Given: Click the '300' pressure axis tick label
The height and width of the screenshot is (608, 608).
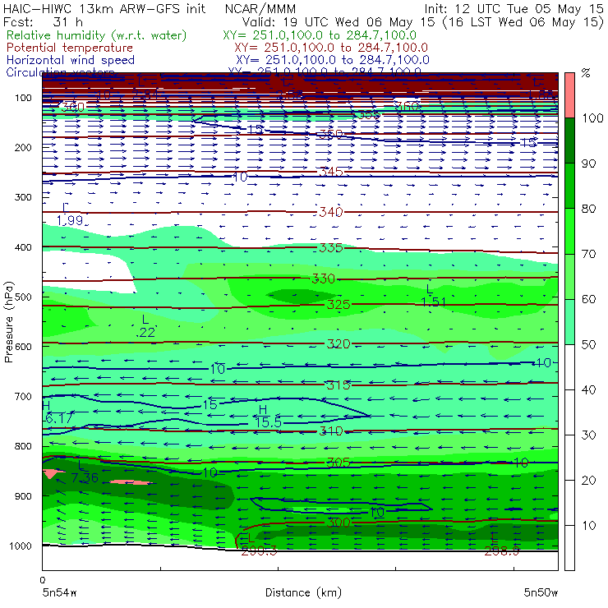Looking at the screenshot, I should [x=23, y=197].
